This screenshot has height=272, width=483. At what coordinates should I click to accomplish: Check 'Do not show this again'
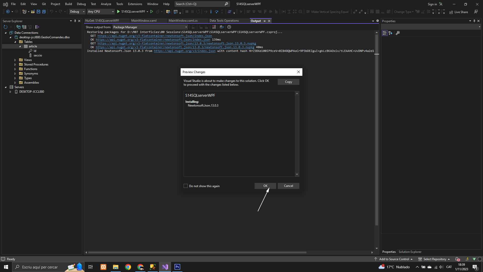tap(186, 186)
